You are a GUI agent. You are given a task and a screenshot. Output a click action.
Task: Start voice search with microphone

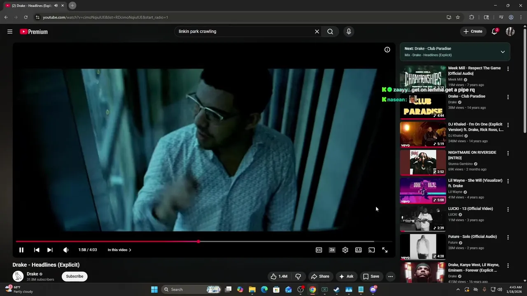click(x=349, y=32)
